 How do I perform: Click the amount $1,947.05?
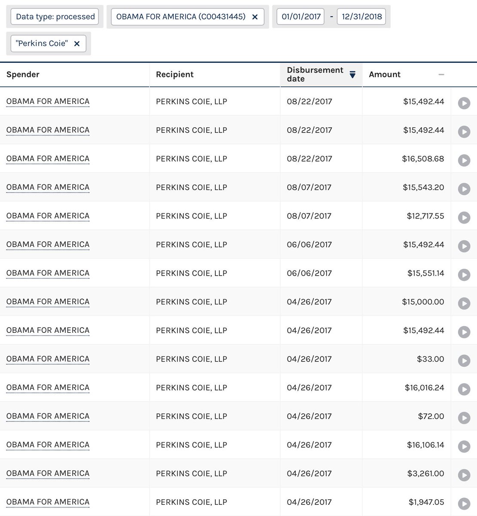(x=426, y=502)
